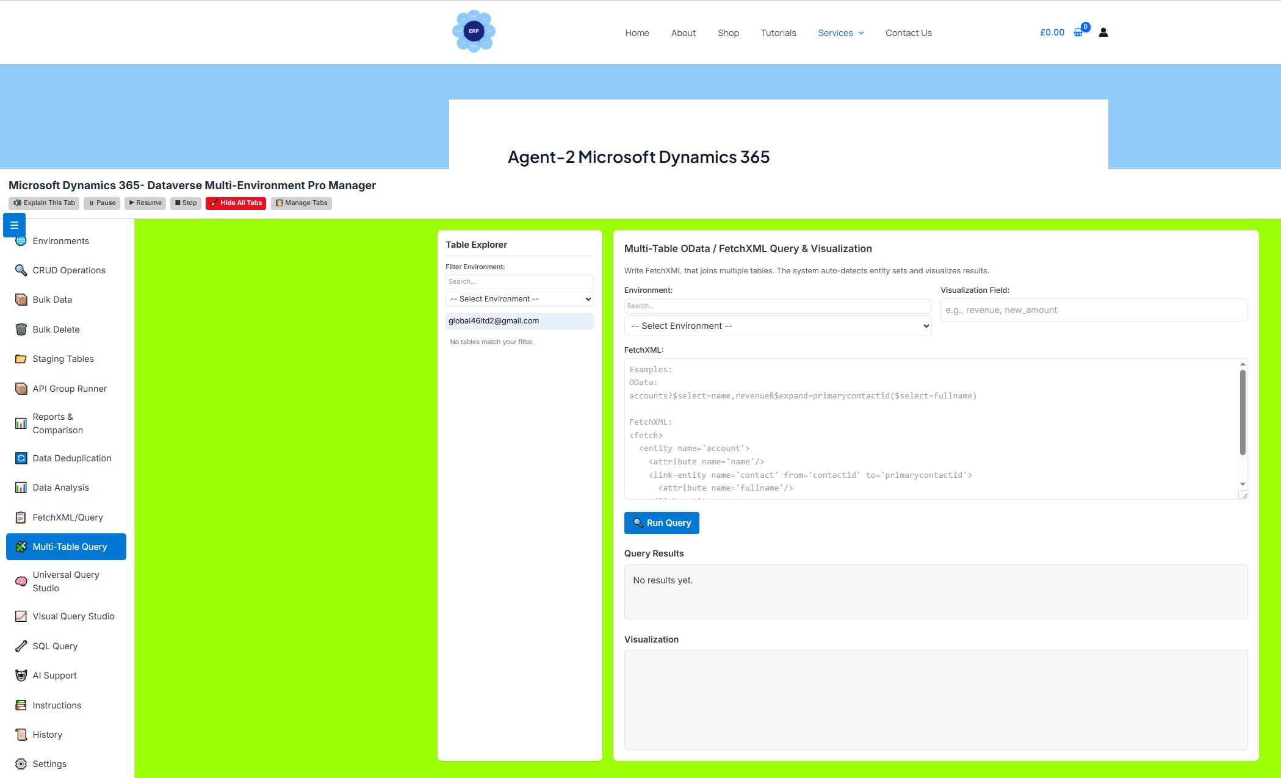Open the Environments panel via globe icon
1281x778 pixels.
[20, 240]
